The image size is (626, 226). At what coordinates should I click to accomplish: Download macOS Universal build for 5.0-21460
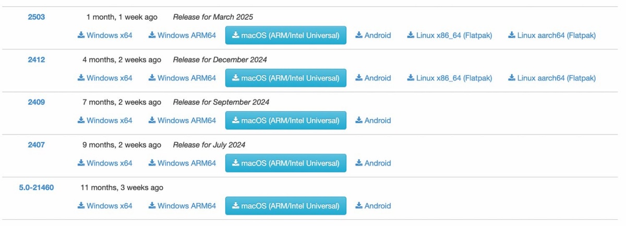click(x=286, y=206)
